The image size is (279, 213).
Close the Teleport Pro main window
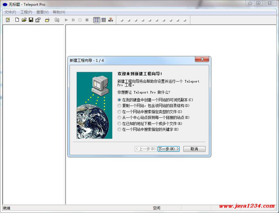click(x=270, y=3)
